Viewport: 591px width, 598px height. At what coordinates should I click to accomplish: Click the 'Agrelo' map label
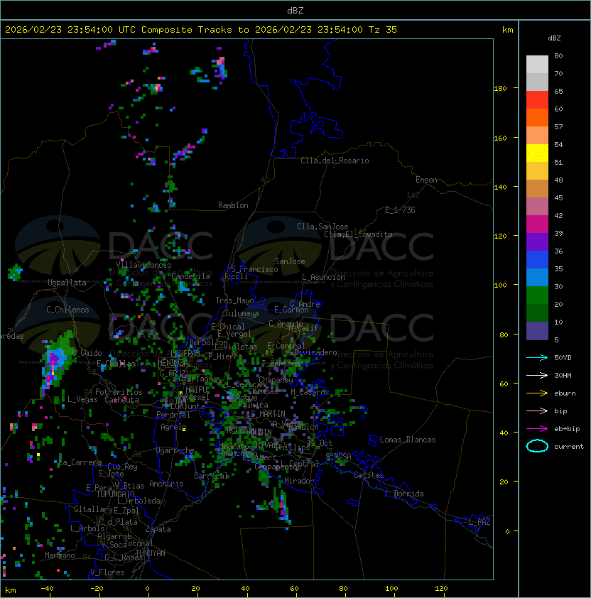click(173, 427)
